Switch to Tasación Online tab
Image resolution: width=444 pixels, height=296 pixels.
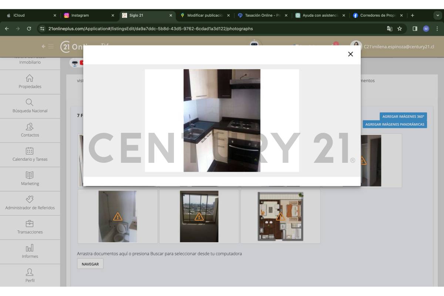(263, 16)
